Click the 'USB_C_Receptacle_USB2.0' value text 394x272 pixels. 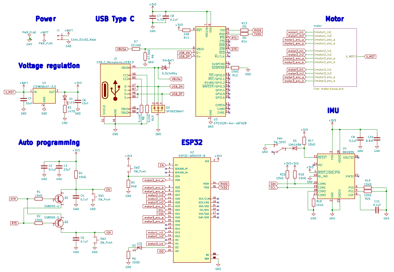click(x=115, y=62)
